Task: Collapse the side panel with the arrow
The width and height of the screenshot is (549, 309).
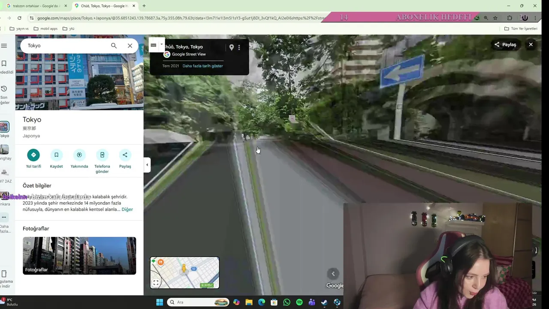Action: tap(147, 165)
